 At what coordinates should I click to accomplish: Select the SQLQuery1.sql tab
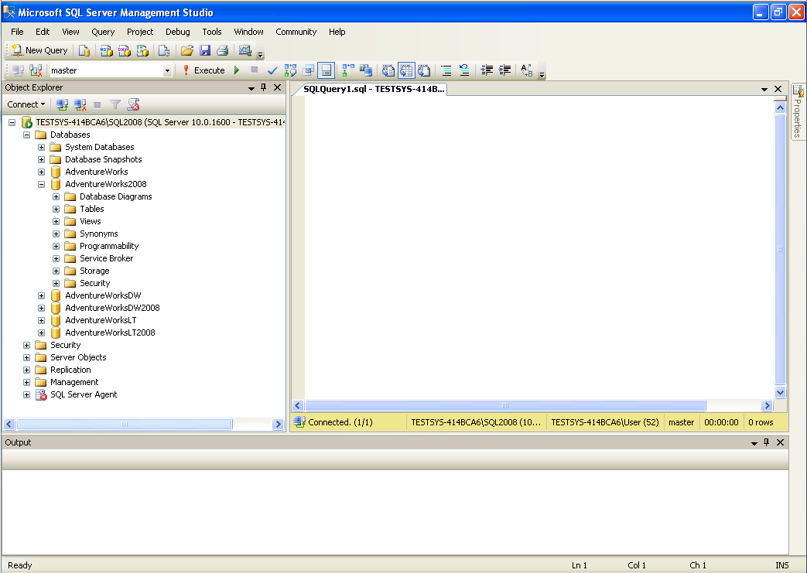pos(373,89)
